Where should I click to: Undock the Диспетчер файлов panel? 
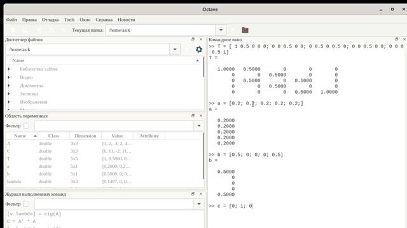pyautogui.click(x=193, y=39)
